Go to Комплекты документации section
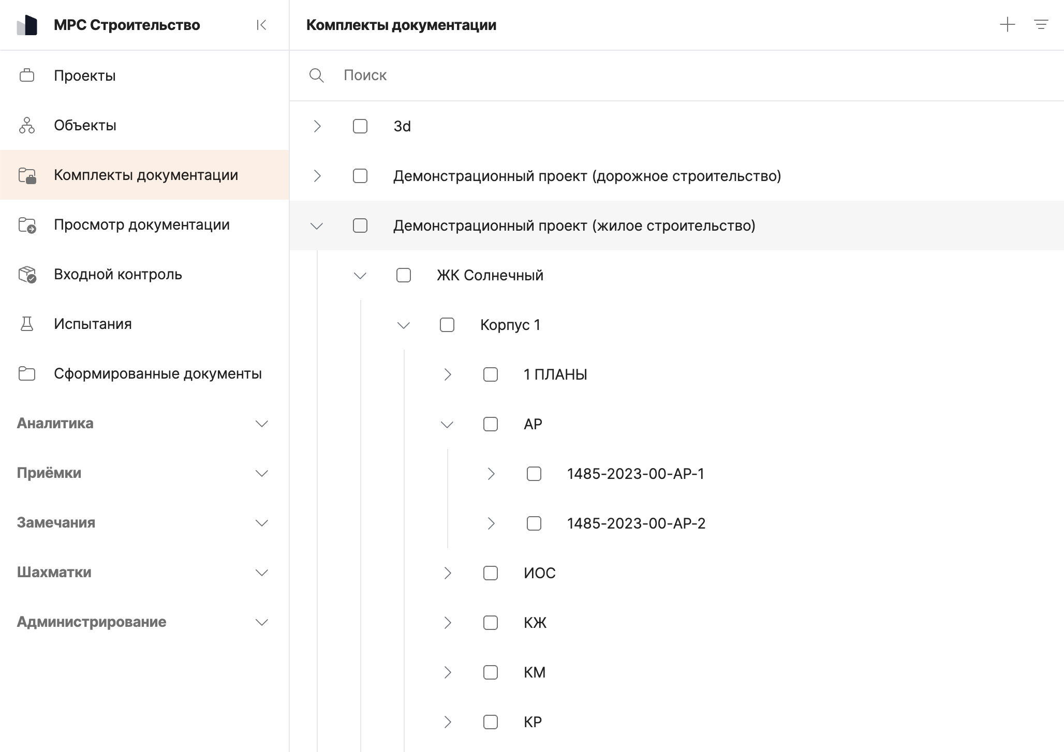 pyautogui.click(x=146, y=175)
